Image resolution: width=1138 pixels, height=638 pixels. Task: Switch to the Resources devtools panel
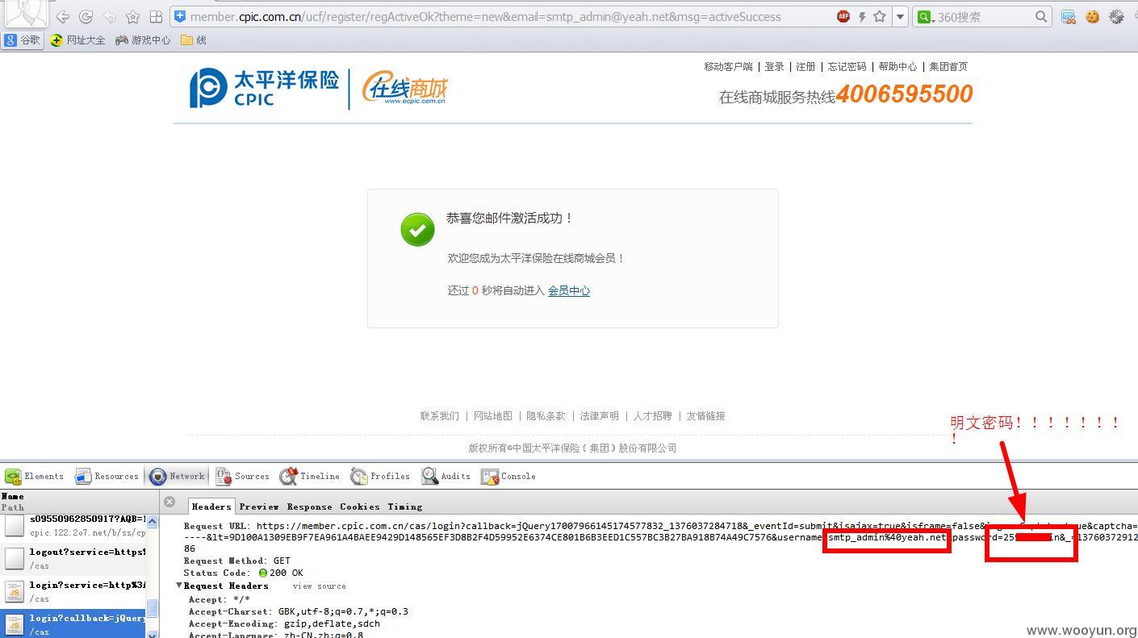pos(107,476)
